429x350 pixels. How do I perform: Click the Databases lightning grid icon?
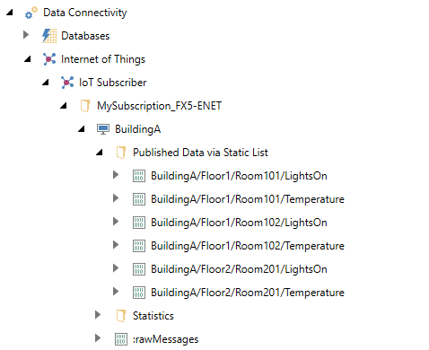click(x=49, y=36)
